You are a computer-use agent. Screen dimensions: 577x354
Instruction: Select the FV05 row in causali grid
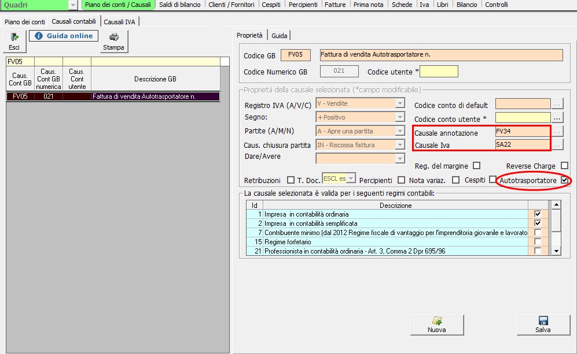pos(113,96)
